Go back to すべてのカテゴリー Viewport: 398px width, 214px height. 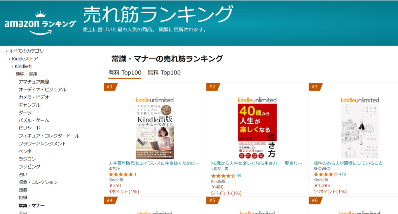29,51
